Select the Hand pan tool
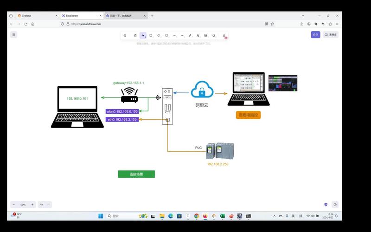The width and height of the screenshot is (371, 232). [135, 35]
